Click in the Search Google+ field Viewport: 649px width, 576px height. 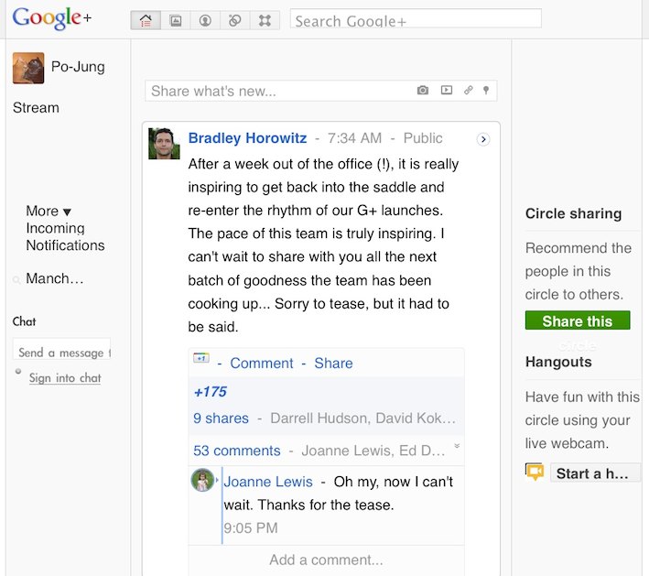click(x=416, y=18)
